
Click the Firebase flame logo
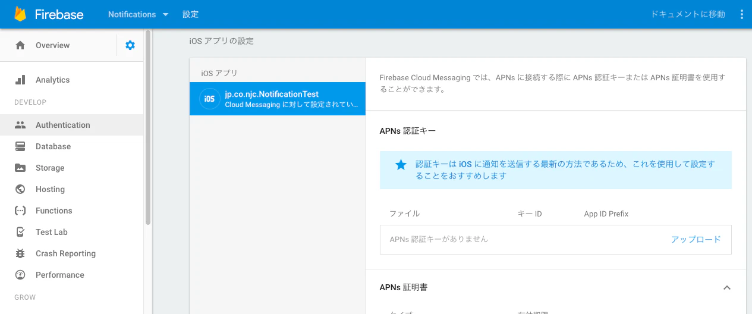pyautogui.click(x=21, y=14)
